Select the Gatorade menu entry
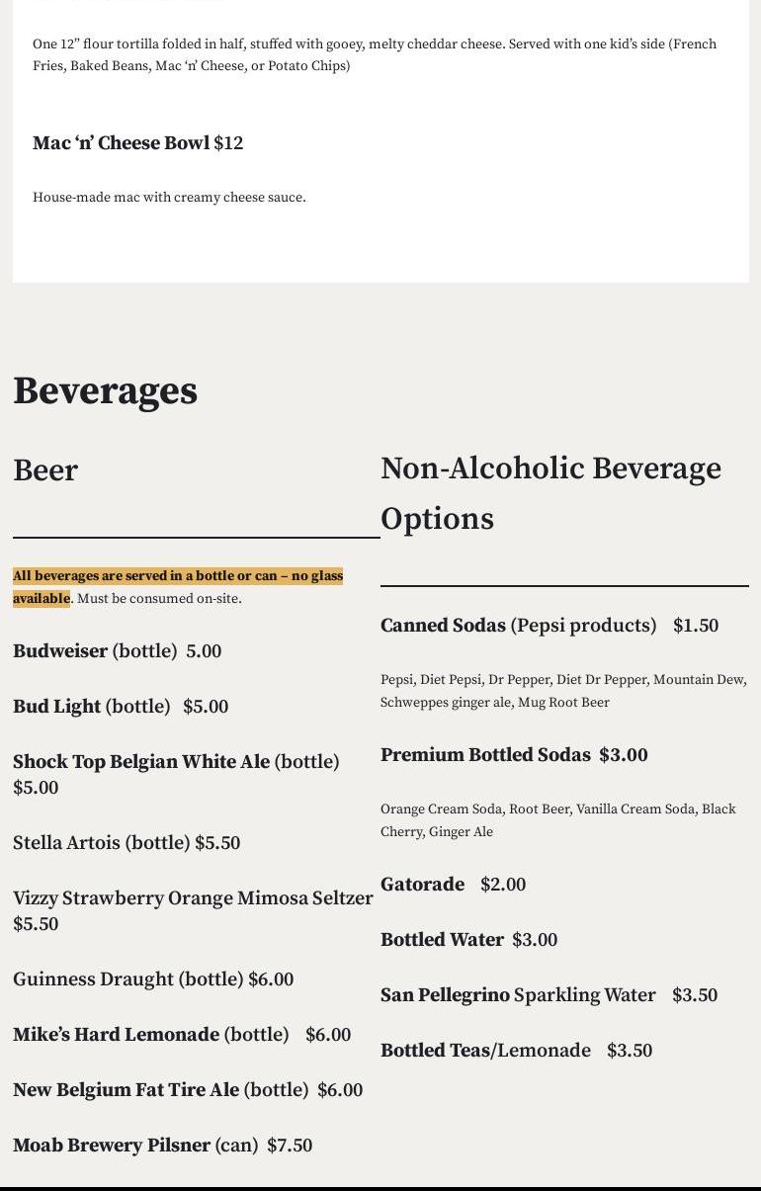Image resolution: width=761 pixels, height=1191 pixels. [x=453, y=885]
